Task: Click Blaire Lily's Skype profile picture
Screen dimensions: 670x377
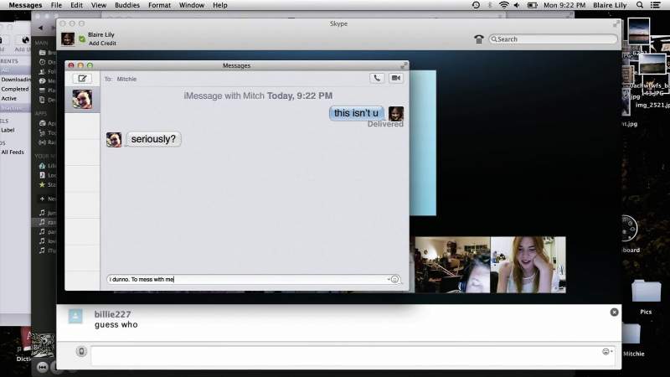Action: pos(68,39)
